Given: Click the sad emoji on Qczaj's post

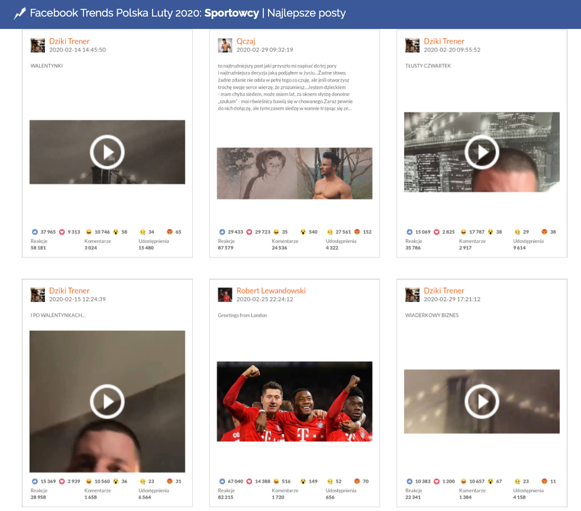Looking at the screenshot, I should point(330,232).
